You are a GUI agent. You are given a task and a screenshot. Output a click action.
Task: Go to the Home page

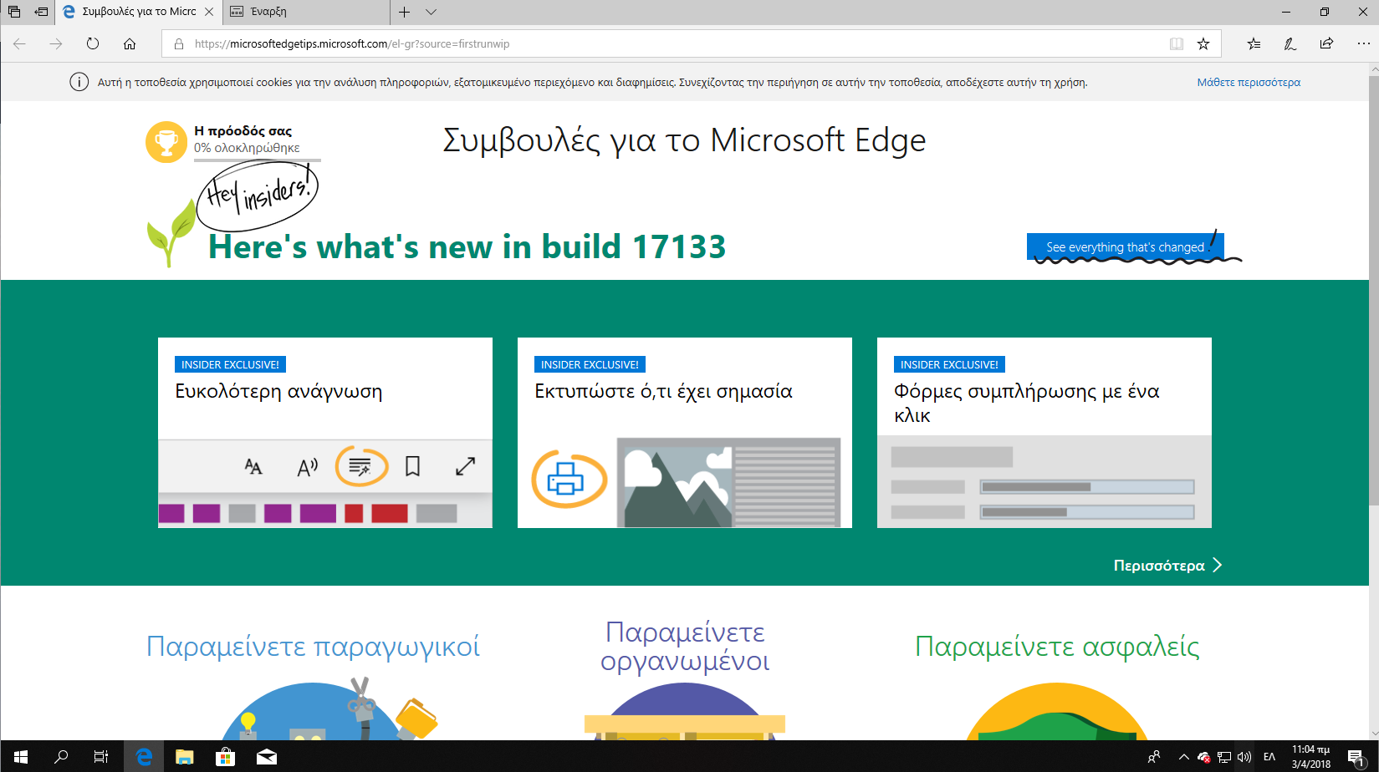pyautogui.click(x=130, y=44)
